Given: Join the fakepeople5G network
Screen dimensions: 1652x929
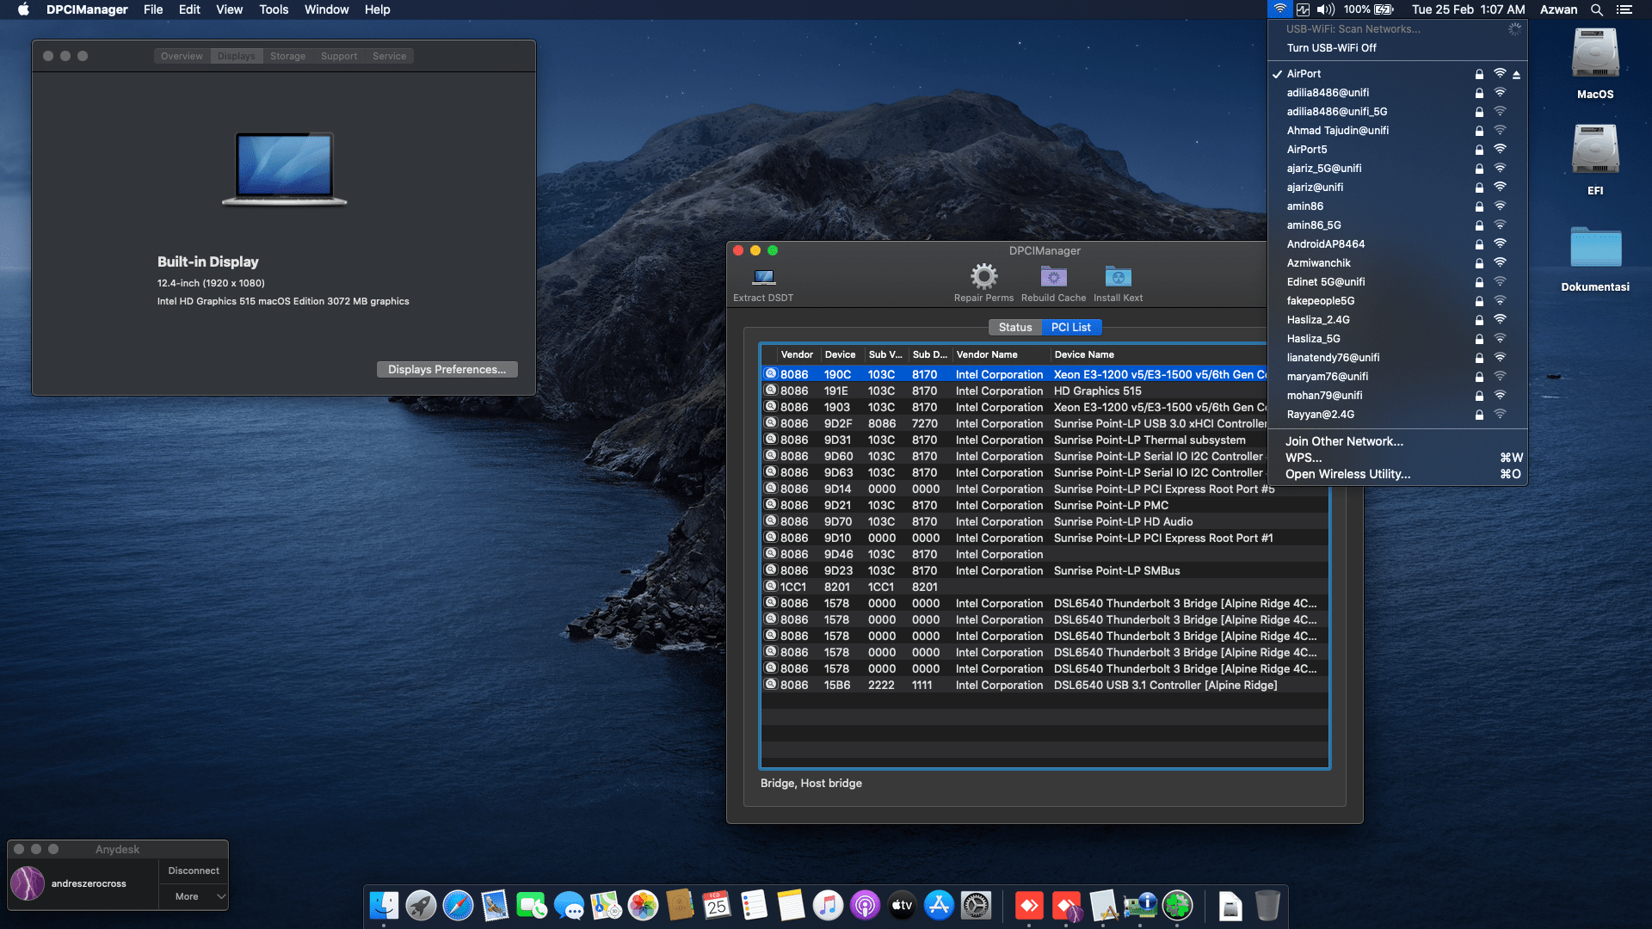Looking at the screenshot, I should [1397, 301].
